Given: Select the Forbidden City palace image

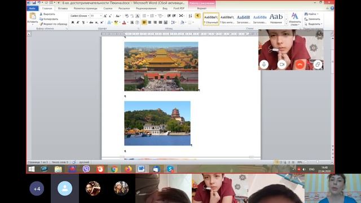Looking at the screenshot, I should pos(161,67).
